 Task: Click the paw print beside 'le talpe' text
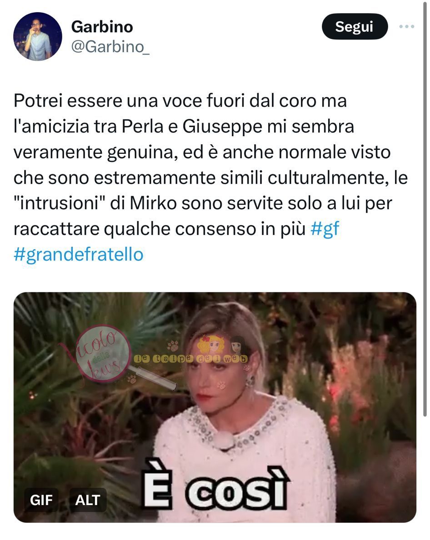pos(173,346)
